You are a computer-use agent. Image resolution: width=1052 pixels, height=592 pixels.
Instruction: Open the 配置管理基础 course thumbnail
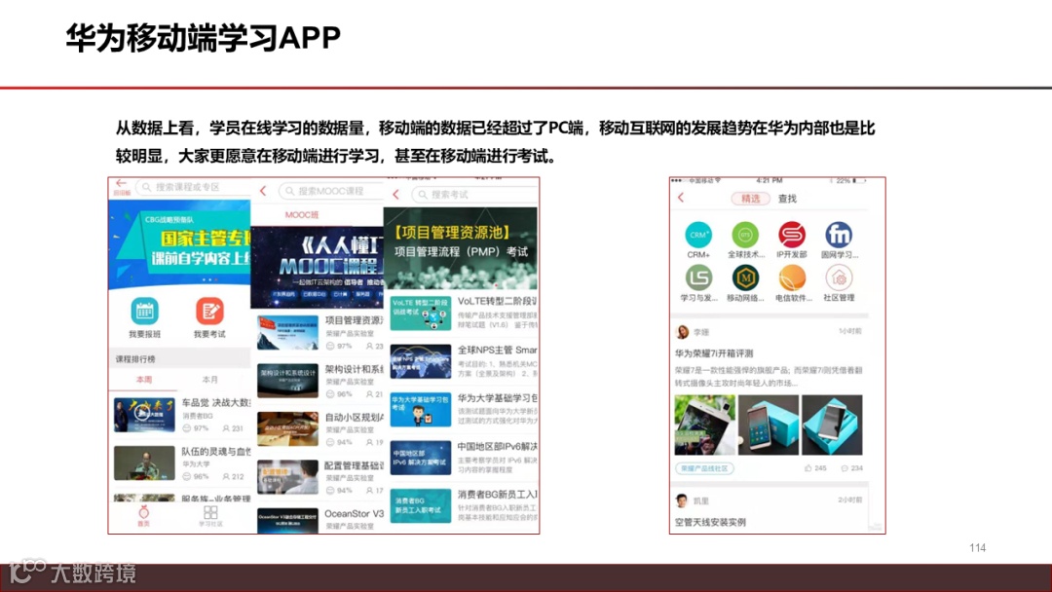coord(287,477)
